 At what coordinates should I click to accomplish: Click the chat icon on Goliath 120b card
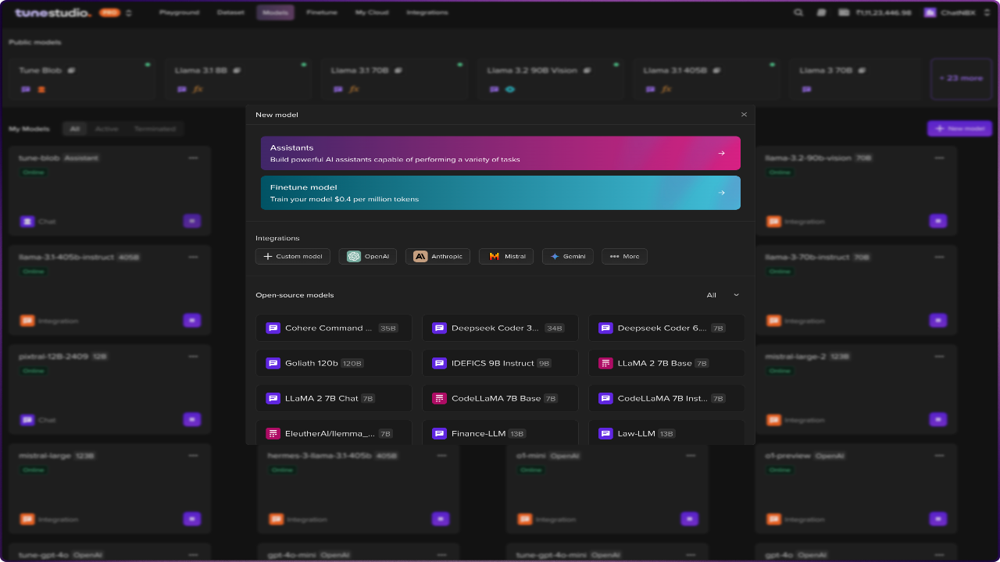coord(273,364)
